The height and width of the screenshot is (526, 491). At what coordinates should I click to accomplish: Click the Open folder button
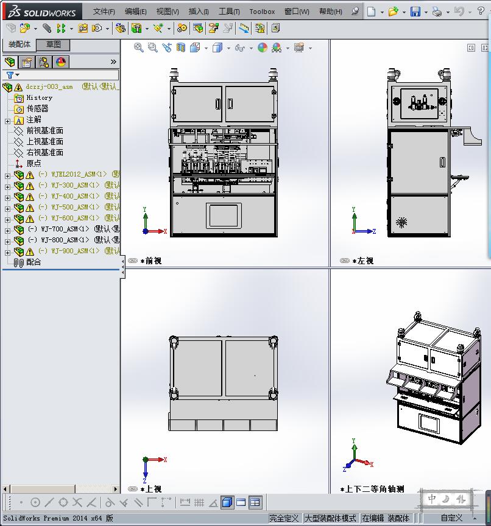click(393, 12)
